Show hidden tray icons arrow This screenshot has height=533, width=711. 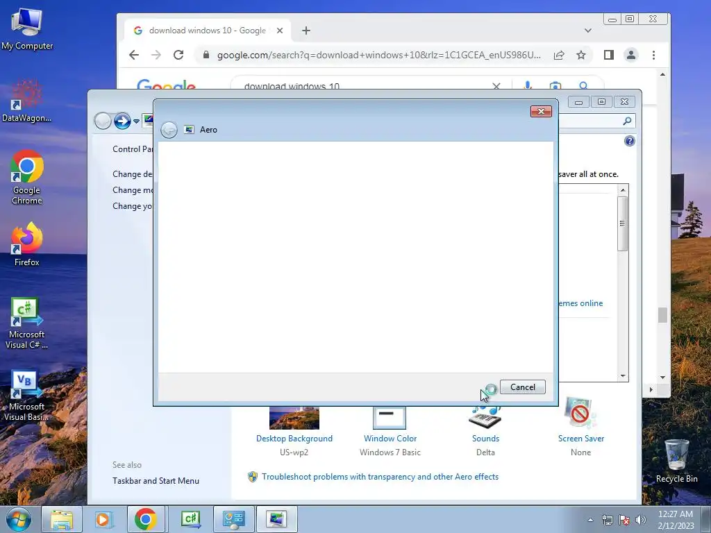point(590,520)
